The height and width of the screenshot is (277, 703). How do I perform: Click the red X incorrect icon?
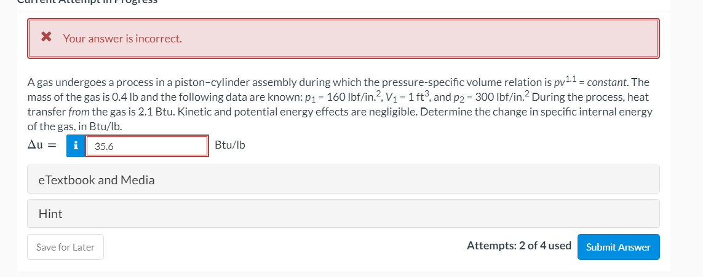pyautogui.click(x=46, y=37)
